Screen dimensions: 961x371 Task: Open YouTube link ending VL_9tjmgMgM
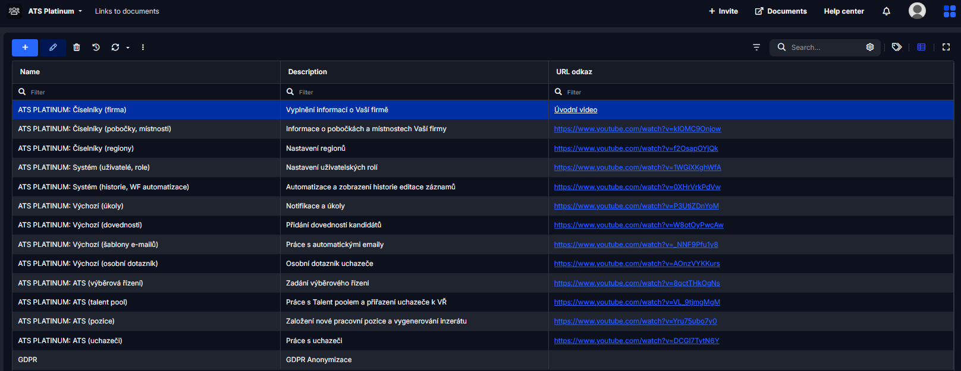click(637, 302)
